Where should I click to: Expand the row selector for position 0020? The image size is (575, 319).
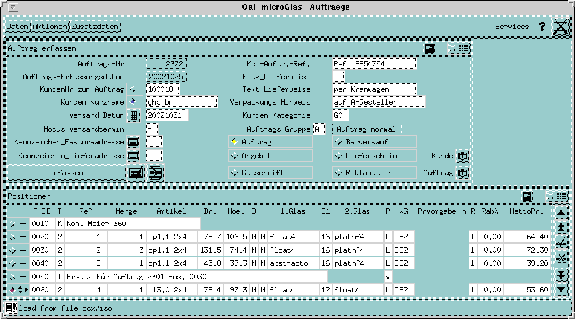coord(12,237)
